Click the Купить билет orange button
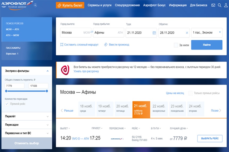 (x=70, y=5)
